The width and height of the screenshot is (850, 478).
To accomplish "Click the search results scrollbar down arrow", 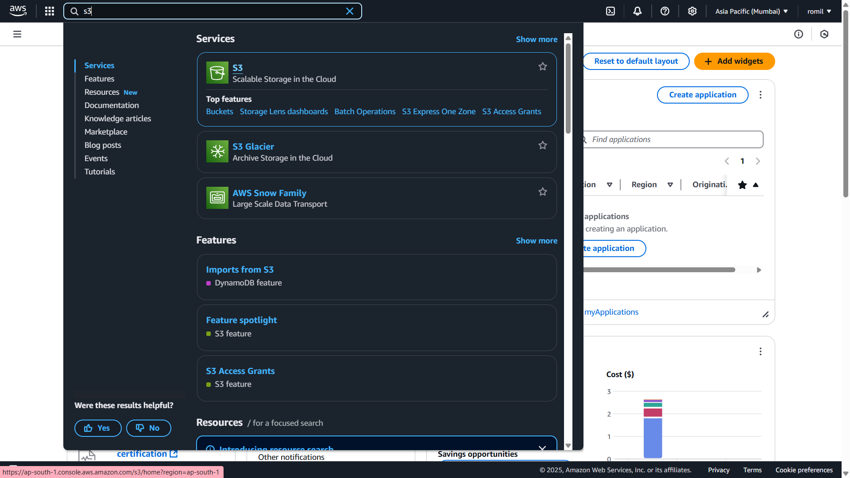I will click(x=568, y=446).
